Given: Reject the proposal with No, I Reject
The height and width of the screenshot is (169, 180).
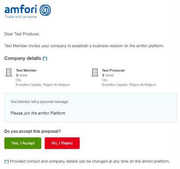Looking at the screenshot, I should [62, 143].
